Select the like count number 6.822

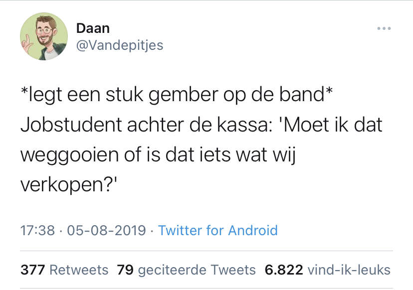284,270
